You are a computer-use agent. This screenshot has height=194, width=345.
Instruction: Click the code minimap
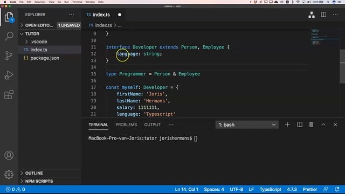(x=325, y=37)
